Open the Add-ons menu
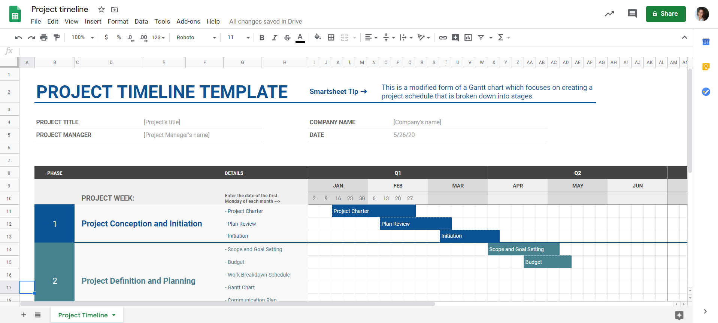Viewport: 718px width, 323px height. [x=188, y=21]
